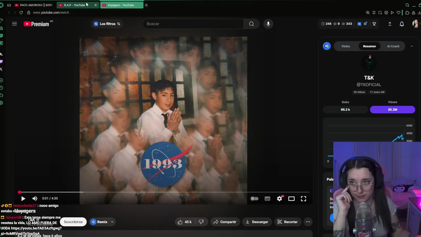Open extensions cube icon
Image resolution: width=421 pixels, height=237 pixels.
408,13
